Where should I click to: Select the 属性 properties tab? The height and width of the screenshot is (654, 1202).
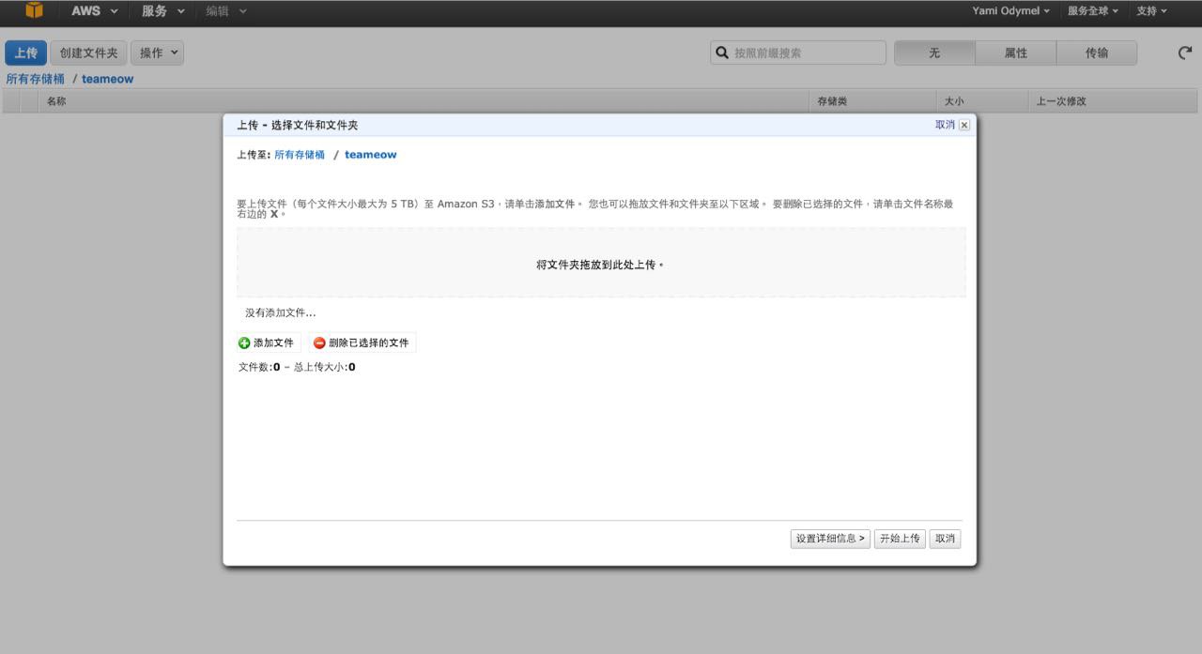1016,53
